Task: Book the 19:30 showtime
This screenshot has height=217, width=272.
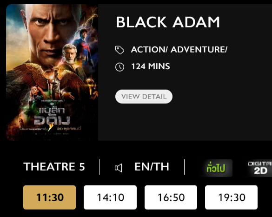Action: coord(231,197)
